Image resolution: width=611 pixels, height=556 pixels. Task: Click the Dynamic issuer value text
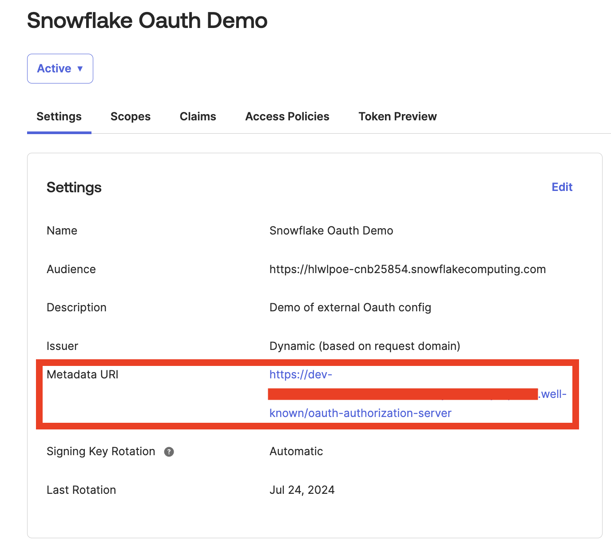[365, 346]
